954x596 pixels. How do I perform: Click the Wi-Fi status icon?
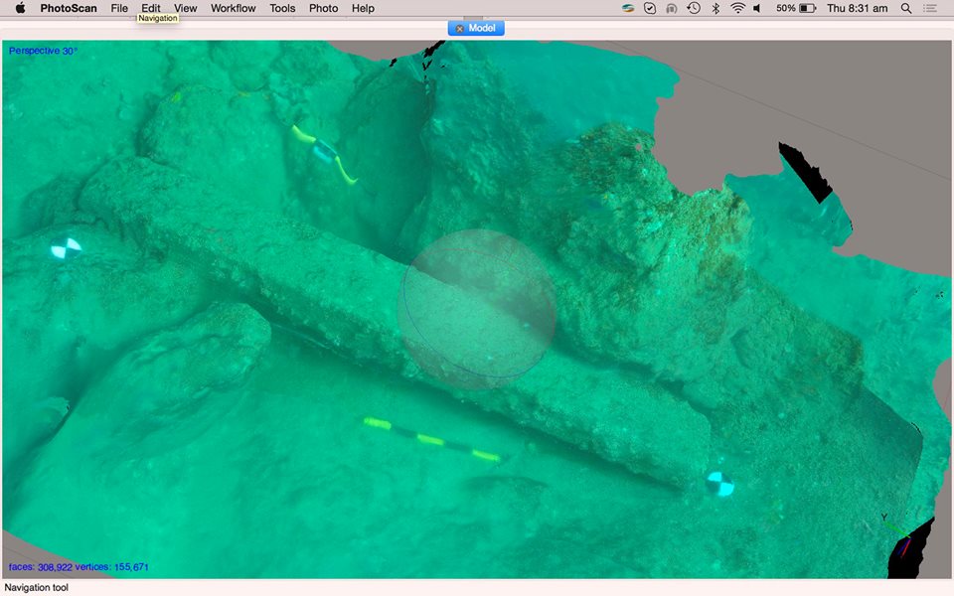click(737, 8)
